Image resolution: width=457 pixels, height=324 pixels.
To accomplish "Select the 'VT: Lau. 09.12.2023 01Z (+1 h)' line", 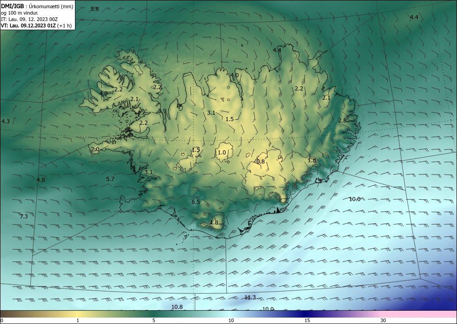I will [36, 26].
